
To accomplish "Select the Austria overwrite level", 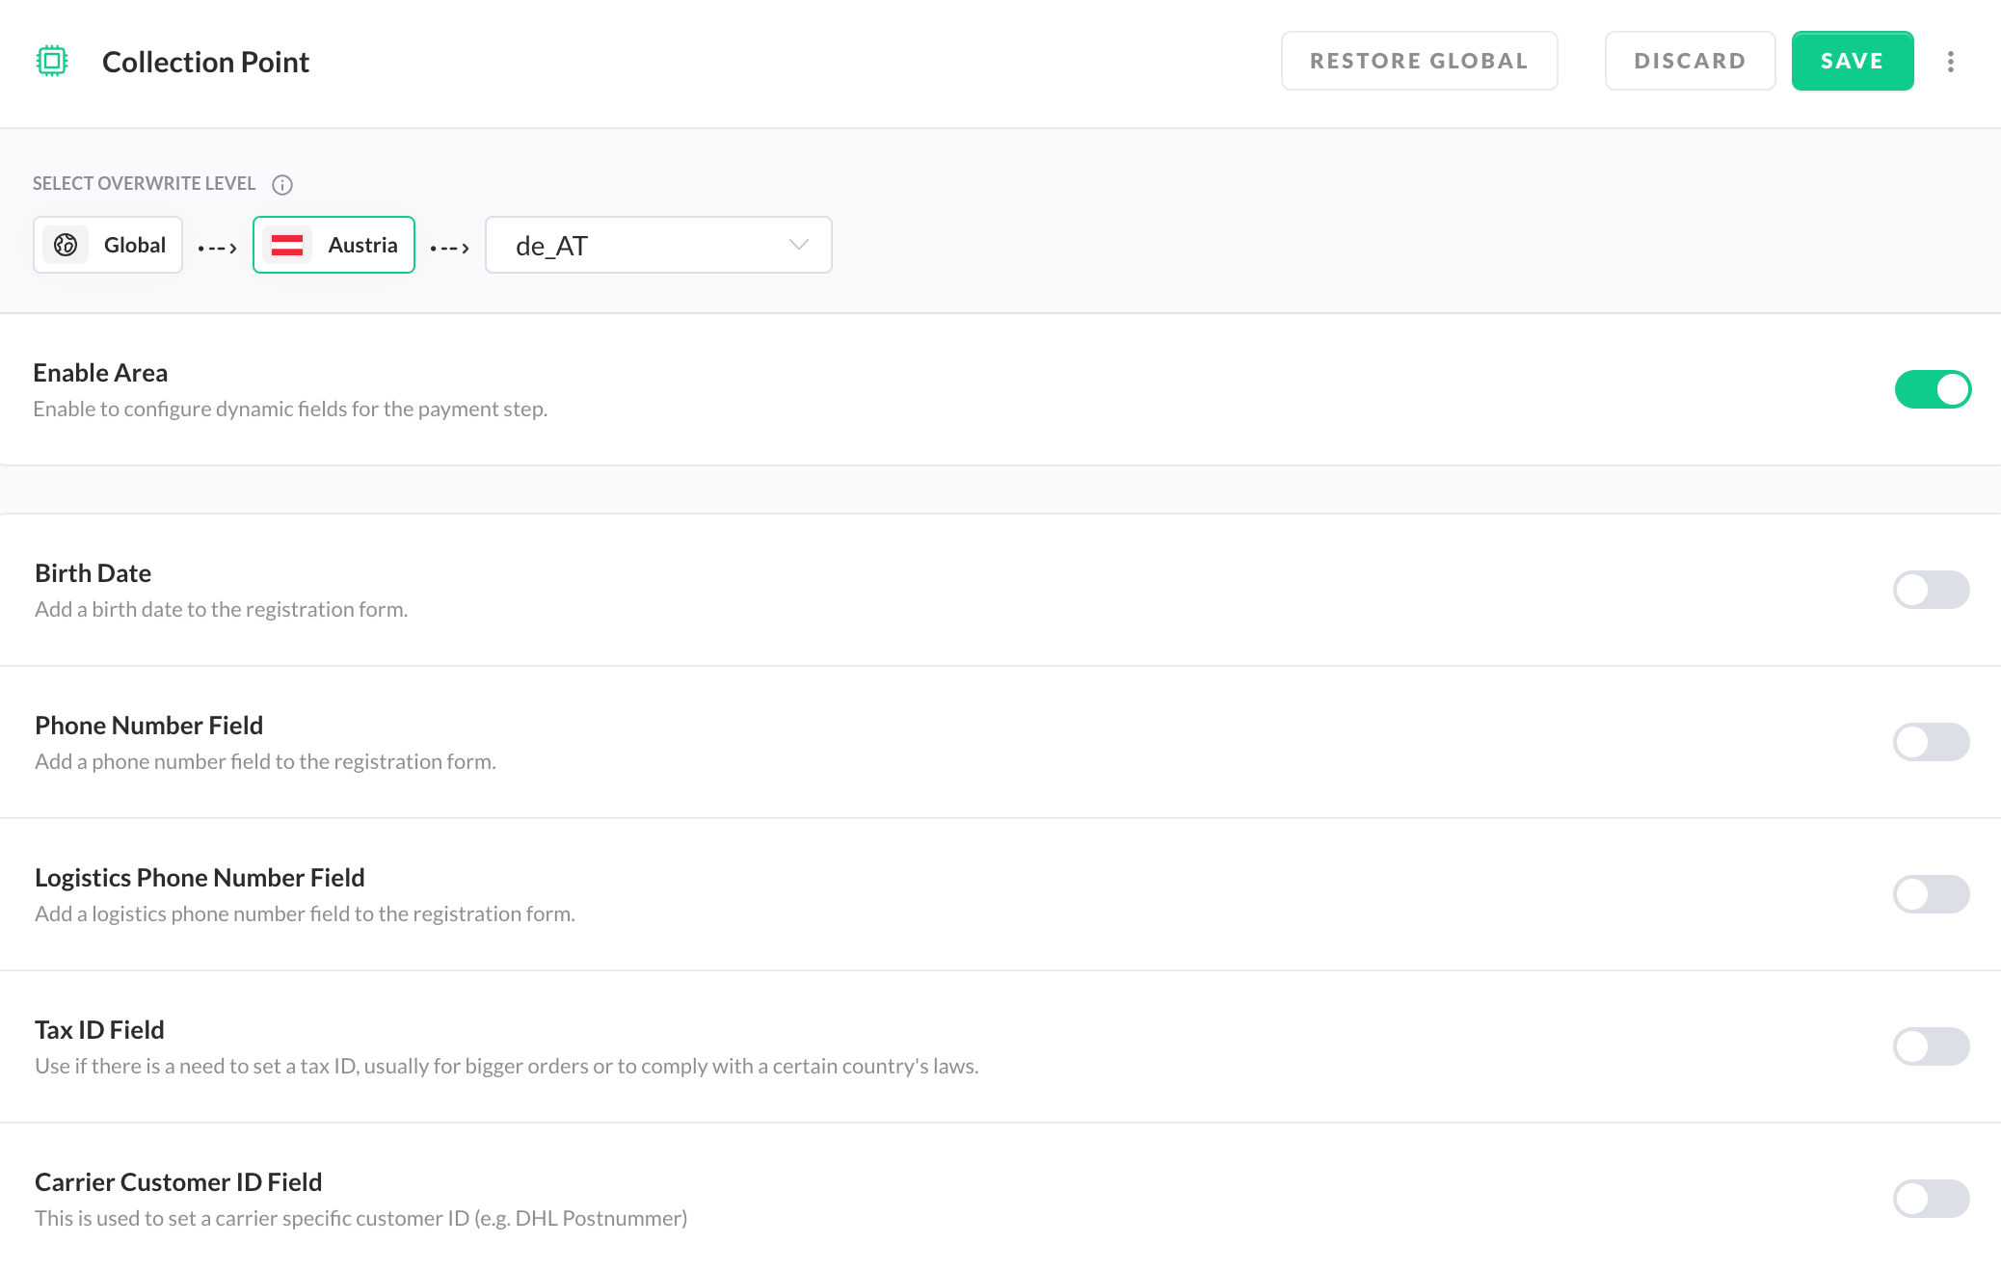I will click(x=333, y=245).
